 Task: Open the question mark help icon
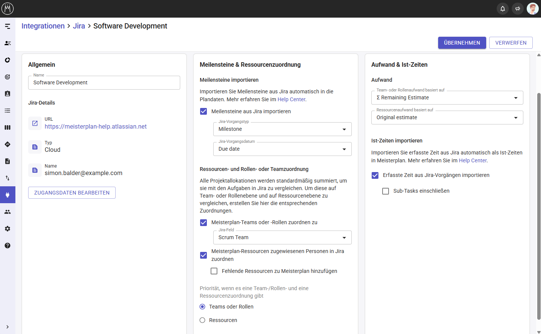click(8, 246)
